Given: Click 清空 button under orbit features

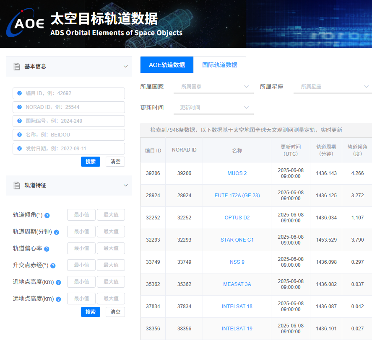Looking at the screenshot, I should click(x=115, y=312).
